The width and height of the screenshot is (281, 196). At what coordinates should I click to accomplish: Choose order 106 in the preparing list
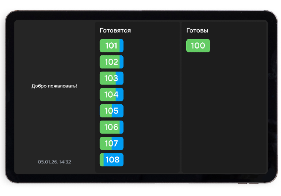click(x=111, y=127)
